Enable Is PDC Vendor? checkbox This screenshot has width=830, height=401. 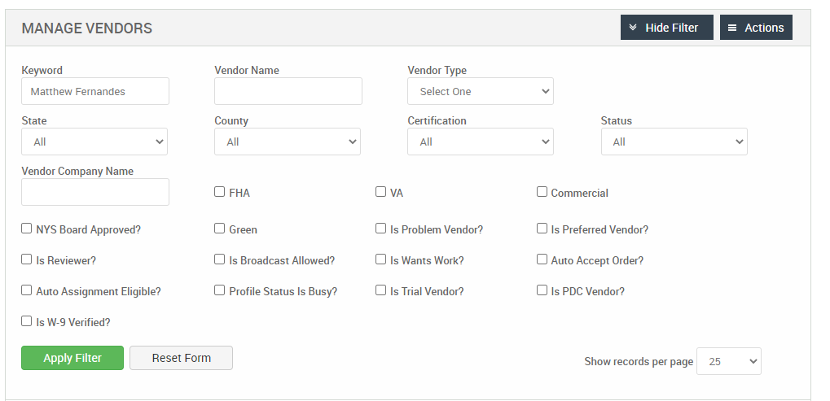542,290
